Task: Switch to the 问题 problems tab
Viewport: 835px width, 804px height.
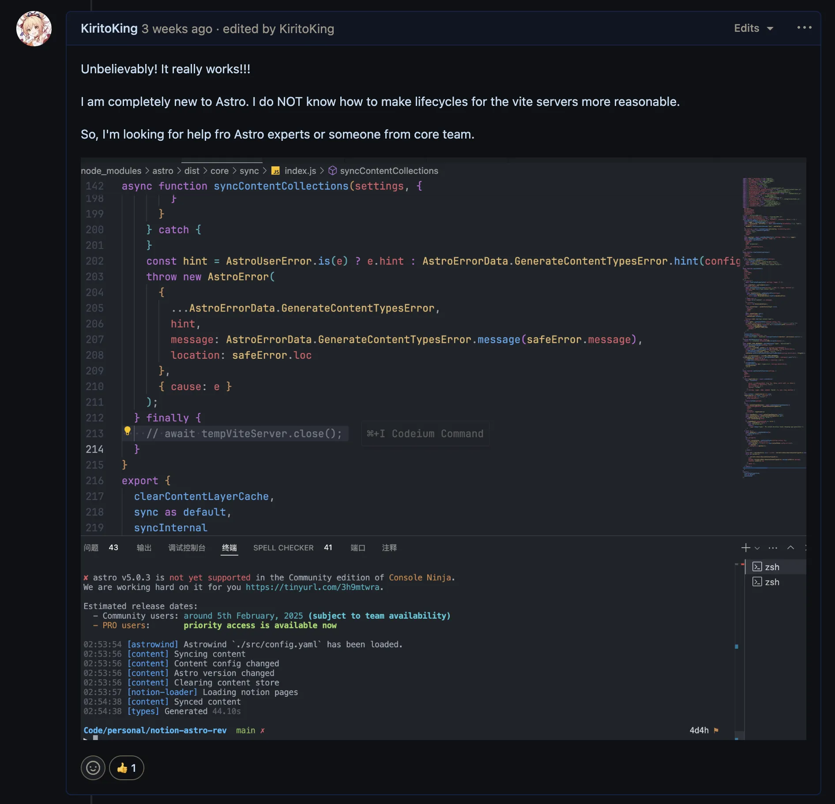Action: click(91, 548)
